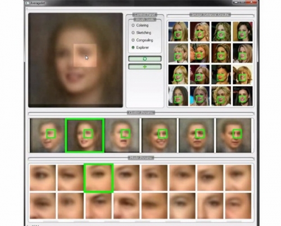The height and width of the screenshot is (226, 281).
Task: Open top-right retrieval result photo
Action: pyautogui.click(x=243, y=31)
